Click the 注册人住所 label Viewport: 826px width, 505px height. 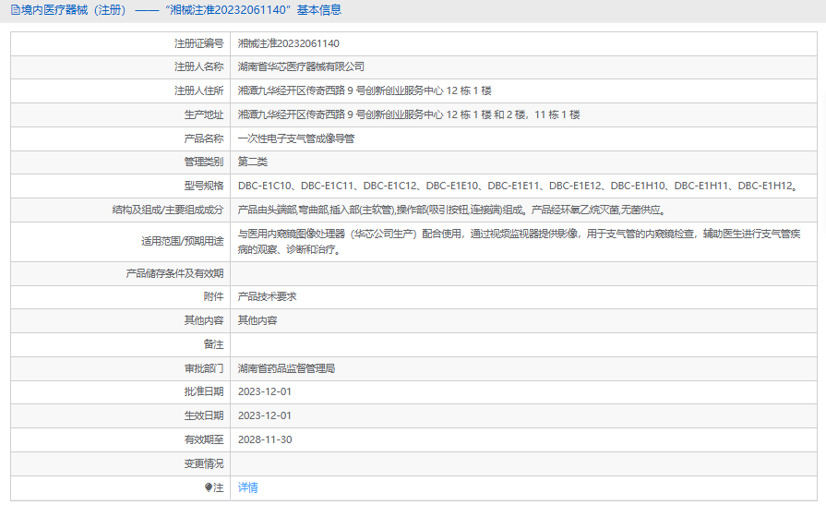tap(199, 90)
